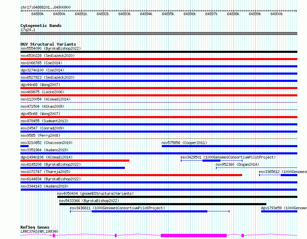307x239 pixels.
Task: Open the LRRC37A3|NM_199340 gene label
Action: point(39,231)
